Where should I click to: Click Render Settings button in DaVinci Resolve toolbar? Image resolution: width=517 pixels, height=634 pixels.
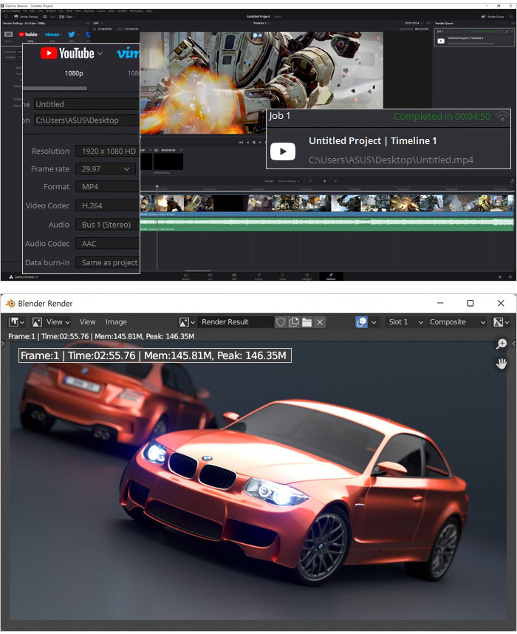26,16
